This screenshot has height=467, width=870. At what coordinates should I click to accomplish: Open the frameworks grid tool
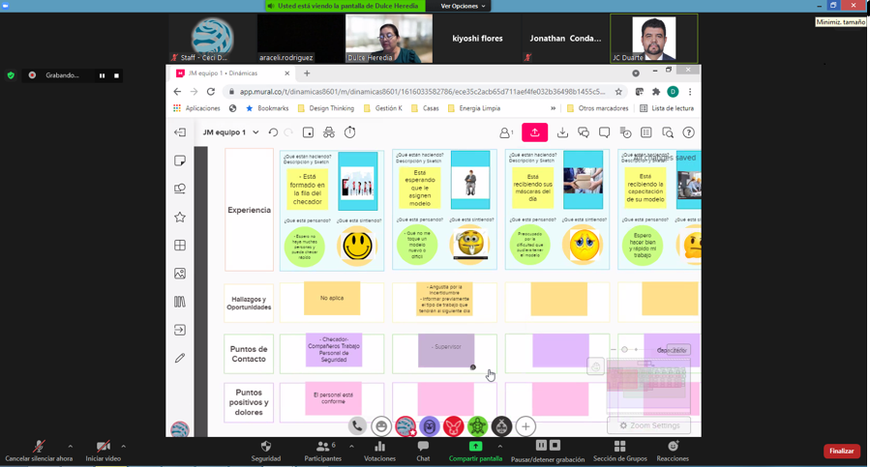tap(180, 246)
